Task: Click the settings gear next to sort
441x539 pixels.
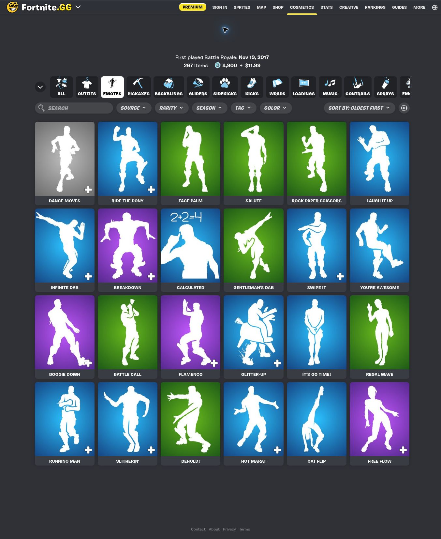Action: click(404, 108)
